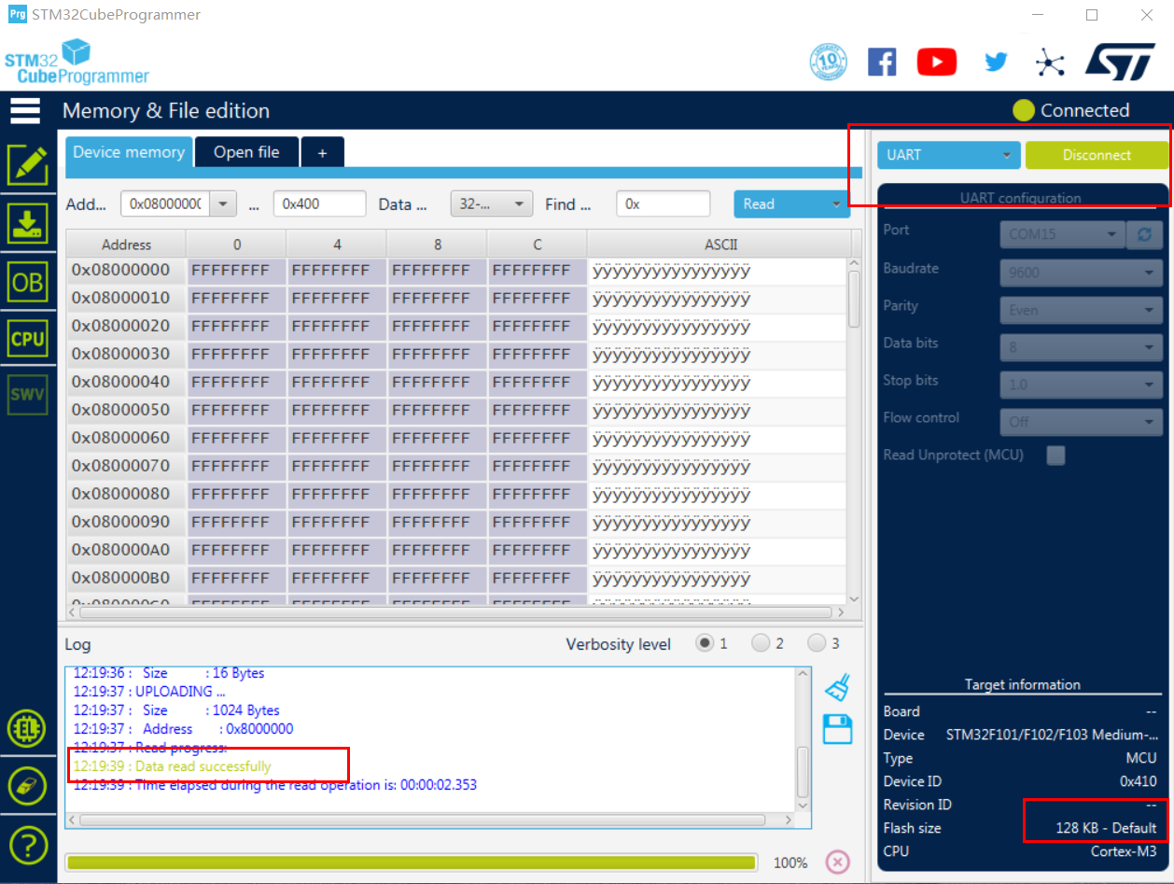Open the 32-bit data width dropdown

[492, 203]
